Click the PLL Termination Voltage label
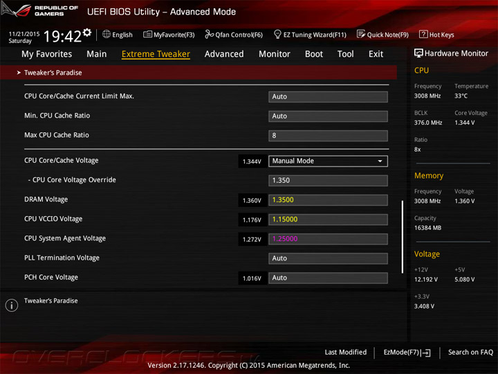 click(x=62, y=258)
